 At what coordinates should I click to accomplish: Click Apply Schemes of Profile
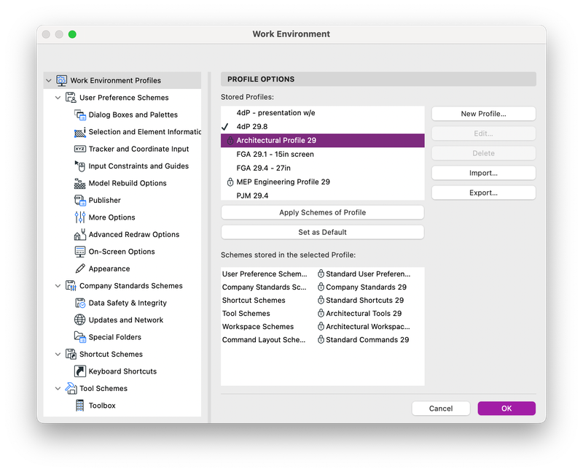pos(322,212)
